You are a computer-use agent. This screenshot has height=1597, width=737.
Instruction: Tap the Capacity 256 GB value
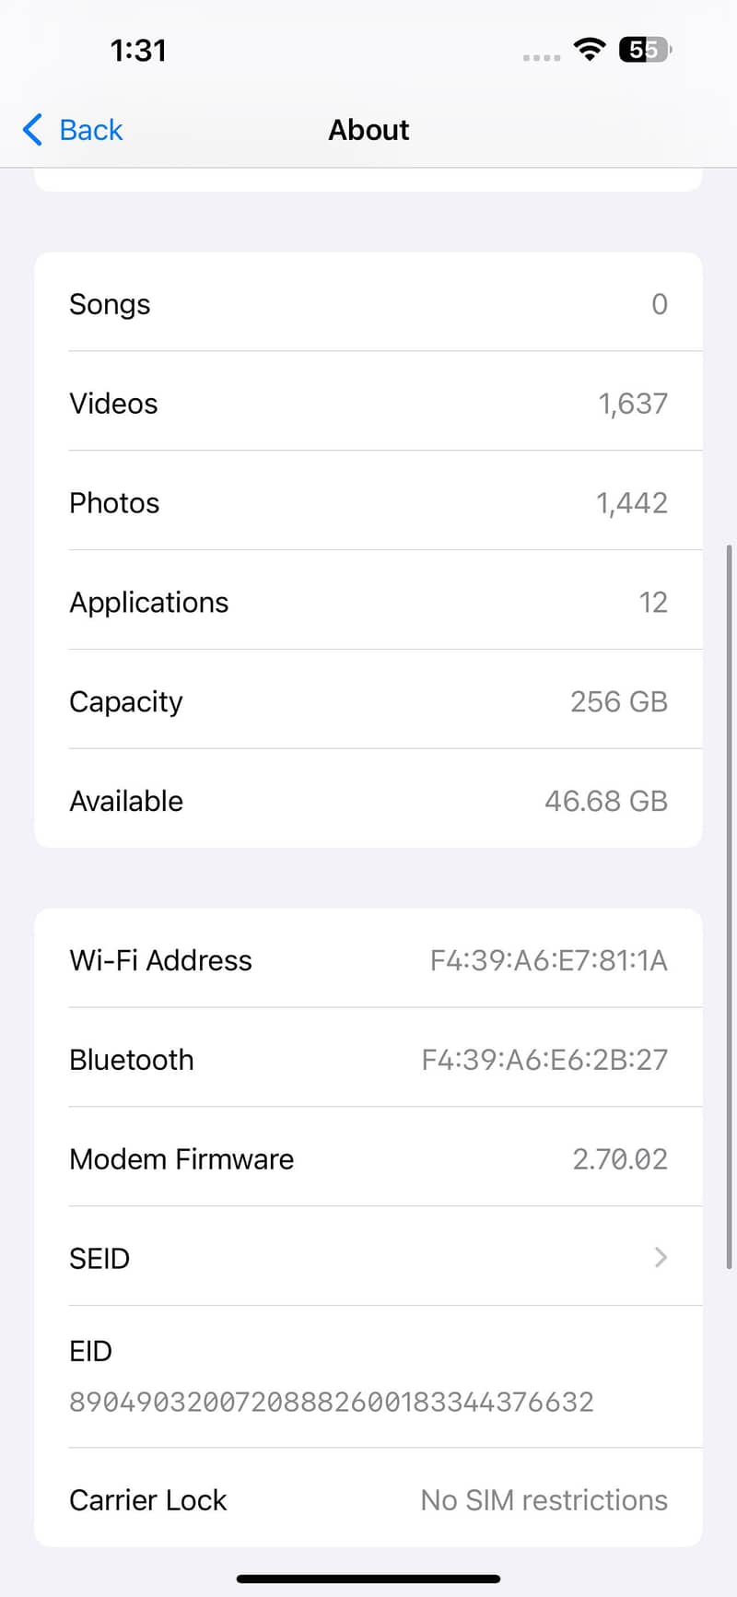coord(618,702)
